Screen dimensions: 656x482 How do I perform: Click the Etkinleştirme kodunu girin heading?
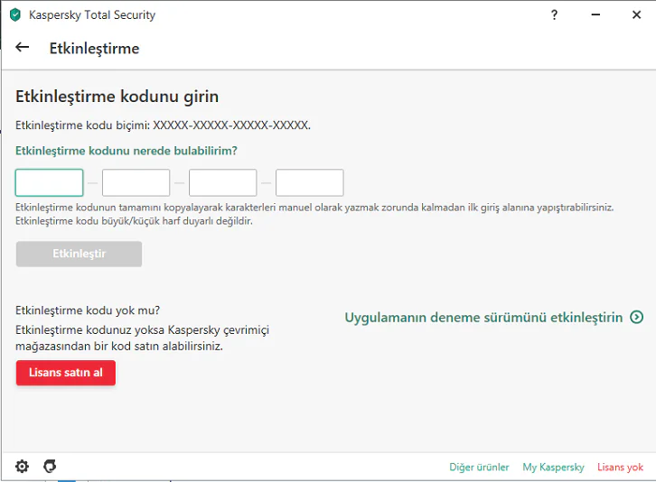(x=117, y=97)
